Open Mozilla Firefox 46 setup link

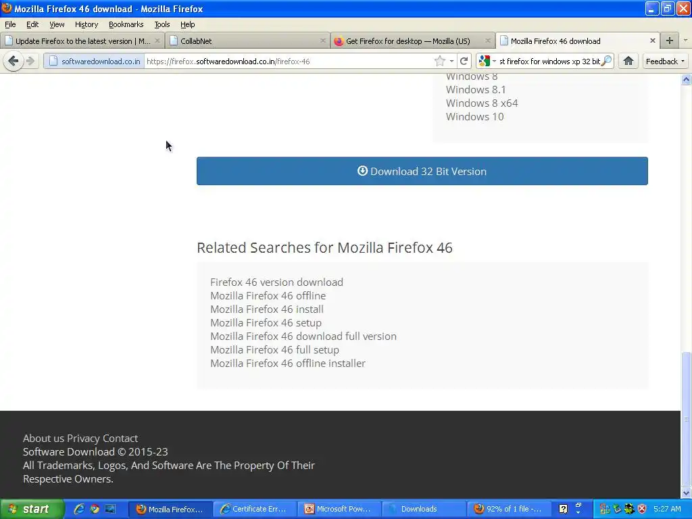(266, 322)
